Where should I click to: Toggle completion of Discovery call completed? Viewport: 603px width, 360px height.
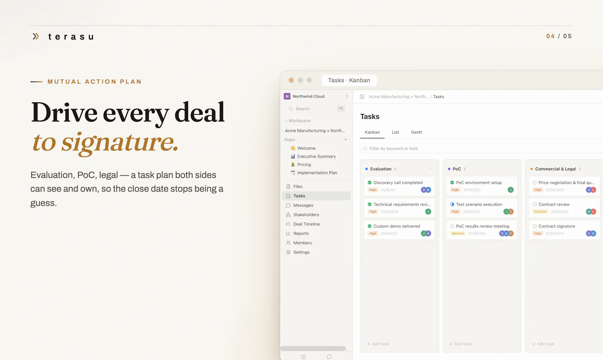click(370, 183)
